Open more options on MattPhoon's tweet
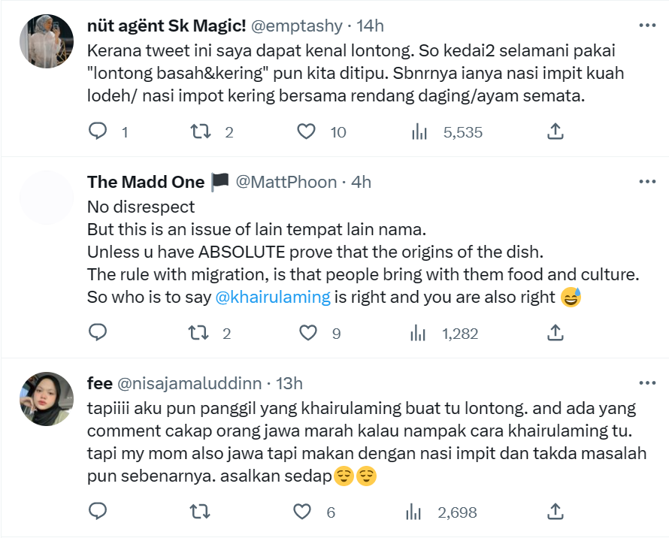Screen dimensions: 669x538 [646, 182]
